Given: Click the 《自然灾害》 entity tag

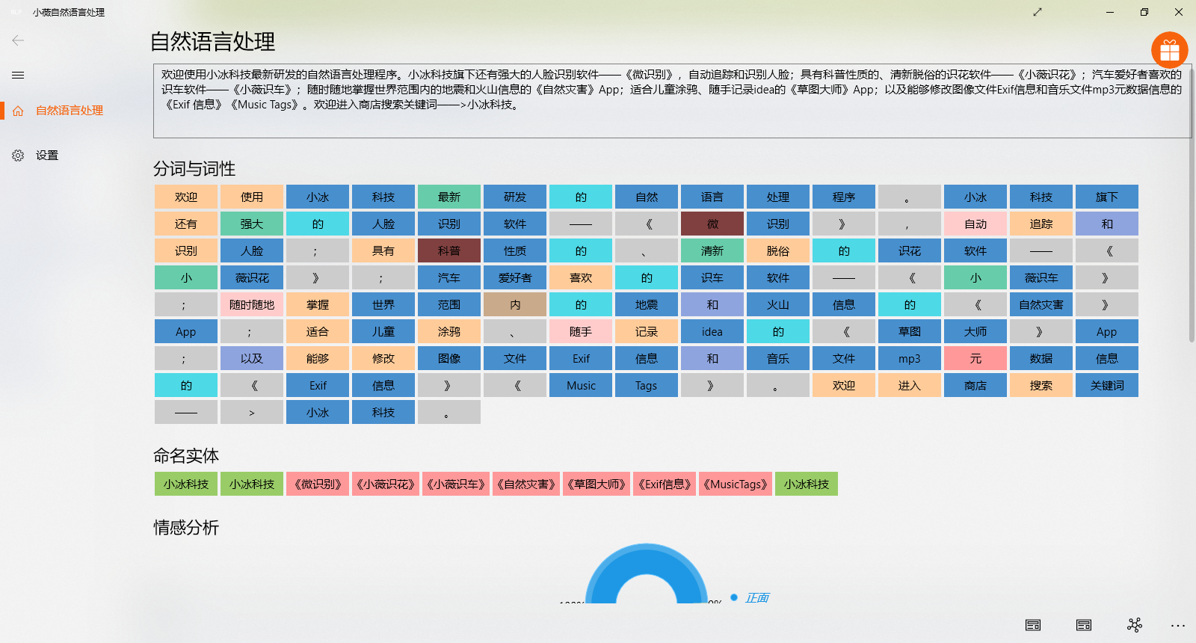Looking at the screenshot, I should click(x=526, y=484).
